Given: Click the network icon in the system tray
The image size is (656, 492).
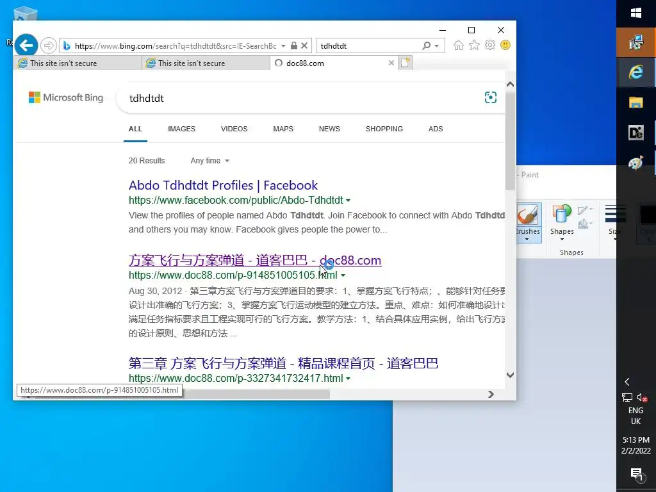Looking at the screenshot, I should [627, 397].
